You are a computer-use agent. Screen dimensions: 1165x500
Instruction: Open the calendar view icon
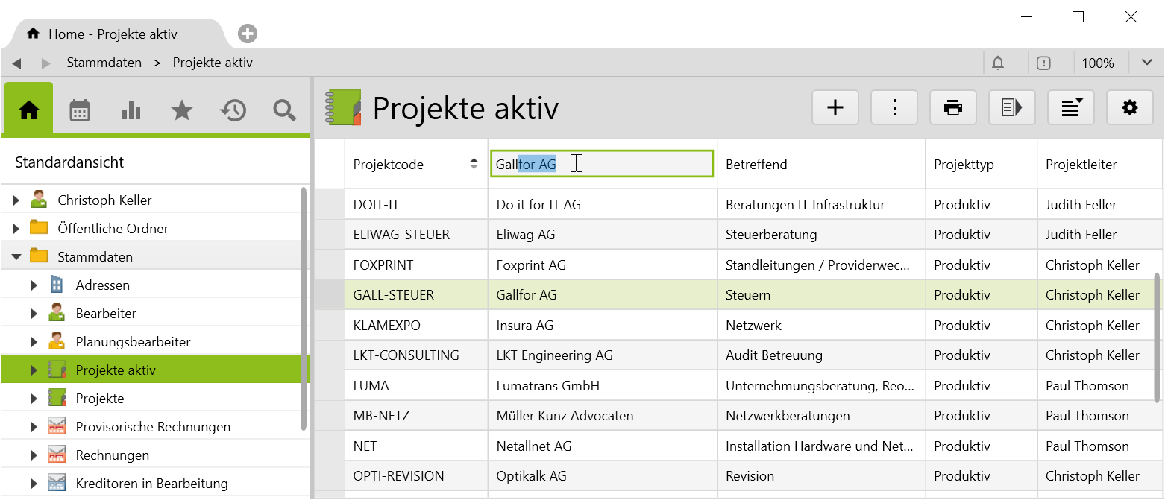point(80,110)
